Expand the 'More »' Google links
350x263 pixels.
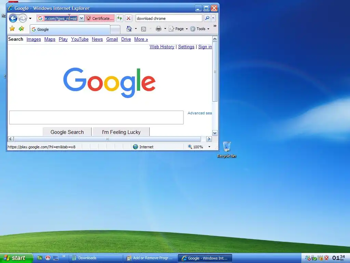coord(141,39)
